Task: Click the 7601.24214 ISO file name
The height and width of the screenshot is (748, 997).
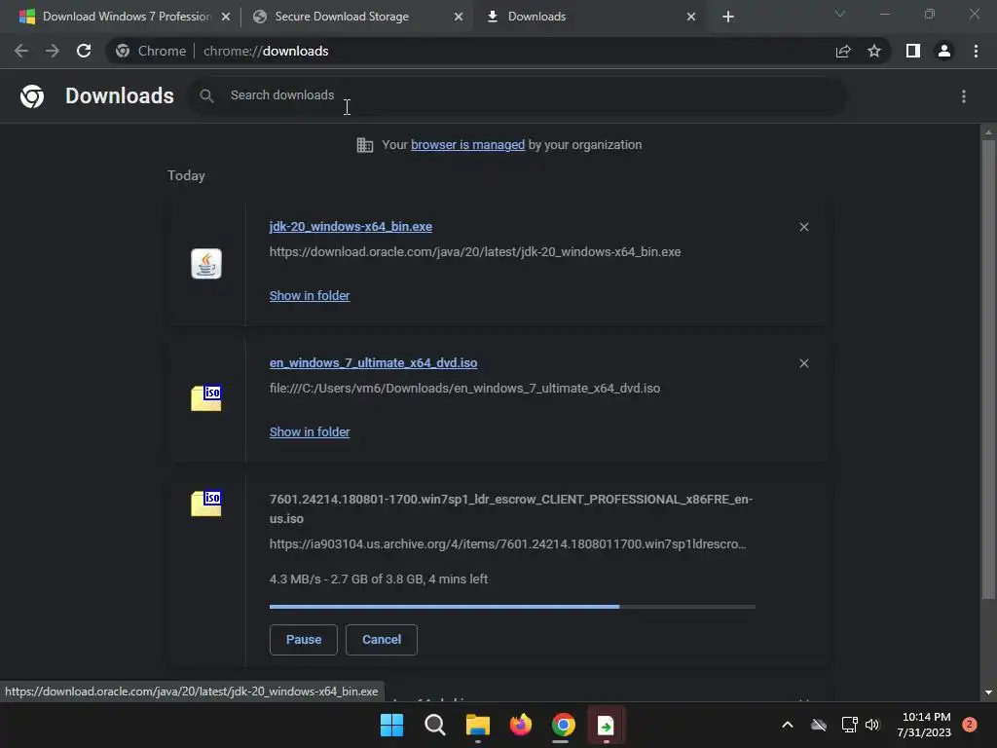Action: click(510, 508)
